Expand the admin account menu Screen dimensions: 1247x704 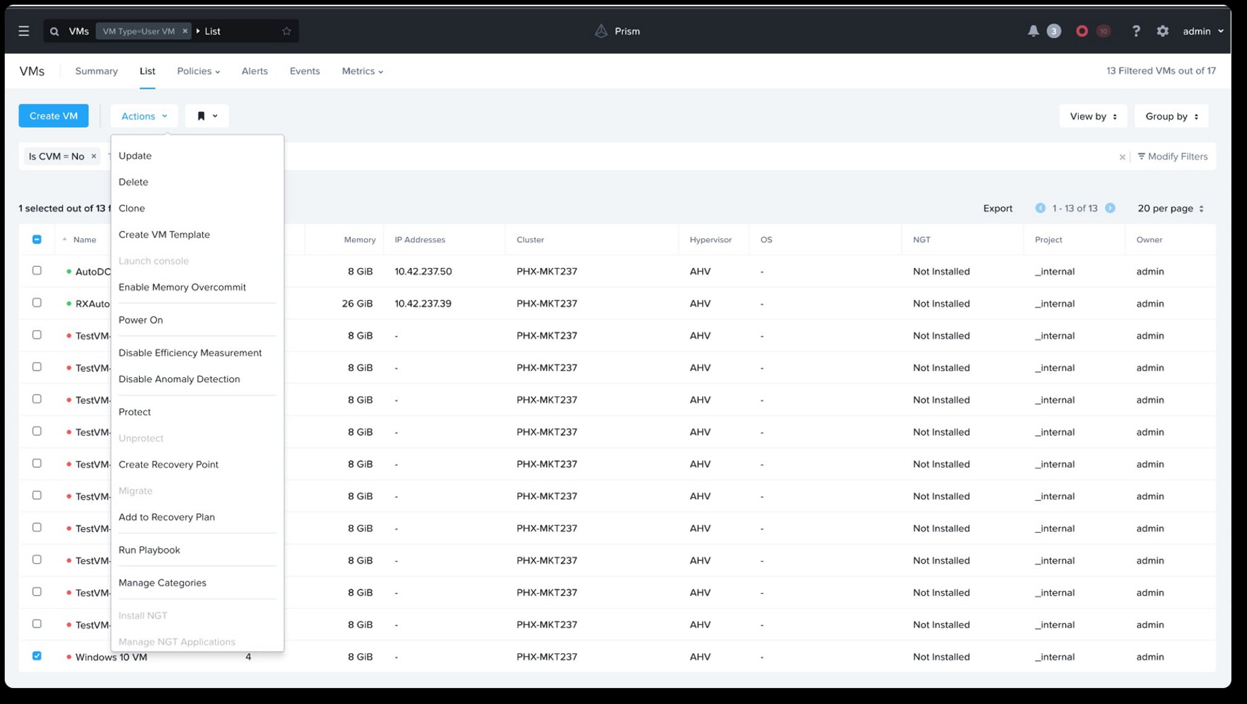click(1202, 31)
